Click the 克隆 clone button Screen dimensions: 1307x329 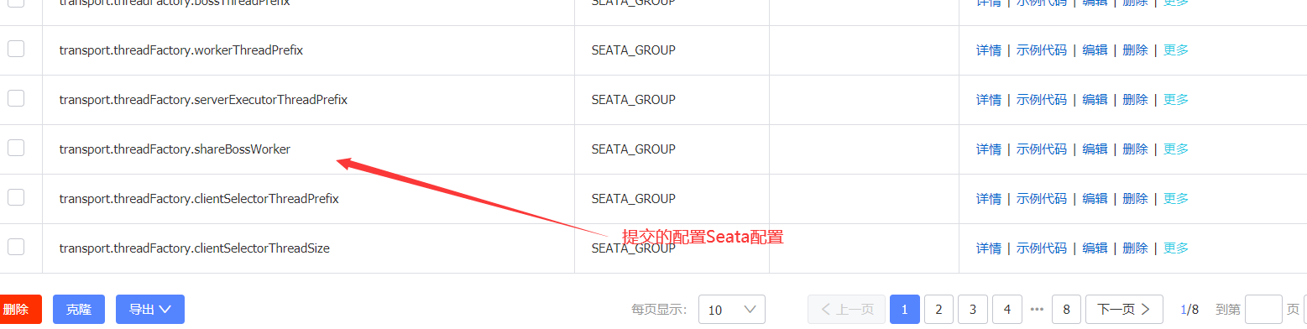tap(79, 310)
